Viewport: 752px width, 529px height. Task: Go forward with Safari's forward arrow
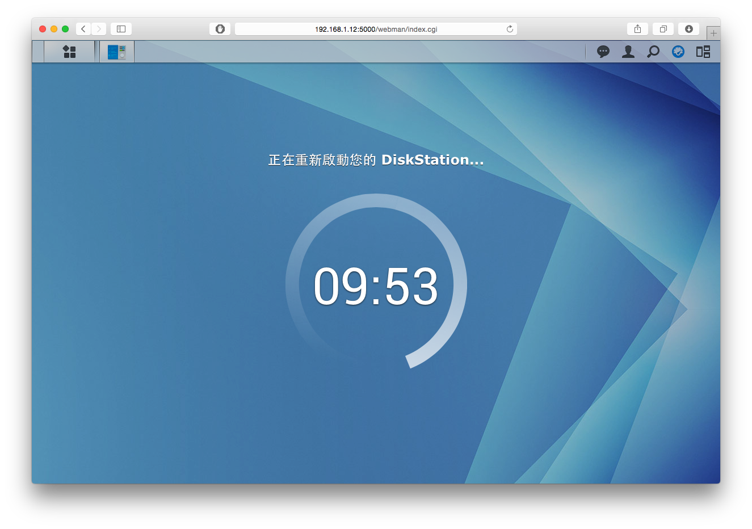pos(99,29)
